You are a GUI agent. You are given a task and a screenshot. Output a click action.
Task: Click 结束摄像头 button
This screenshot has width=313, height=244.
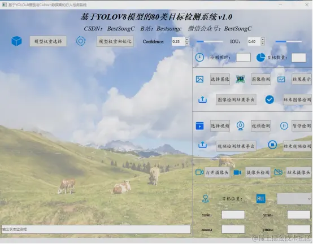tap(299, 172)
